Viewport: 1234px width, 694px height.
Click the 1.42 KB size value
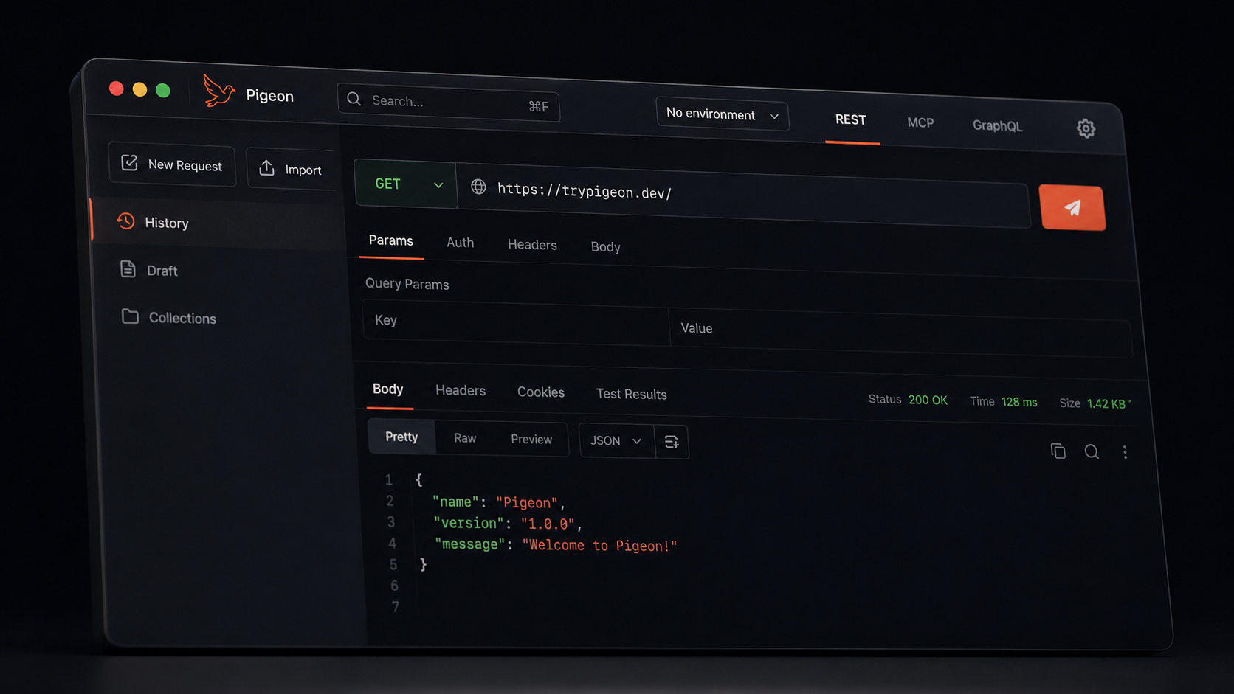click(1107, 403)
